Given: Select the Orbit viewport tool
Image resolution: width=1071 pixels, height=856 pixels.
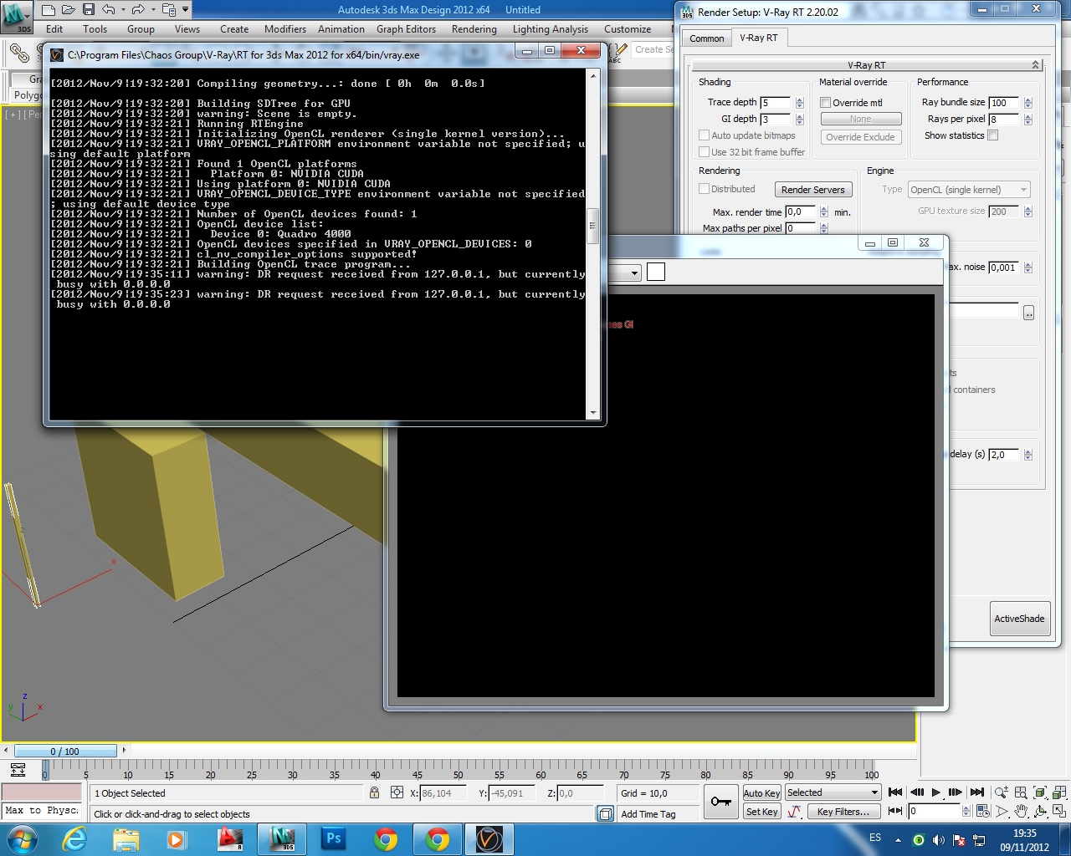Looking at the screenshot, I should 1040,811.
